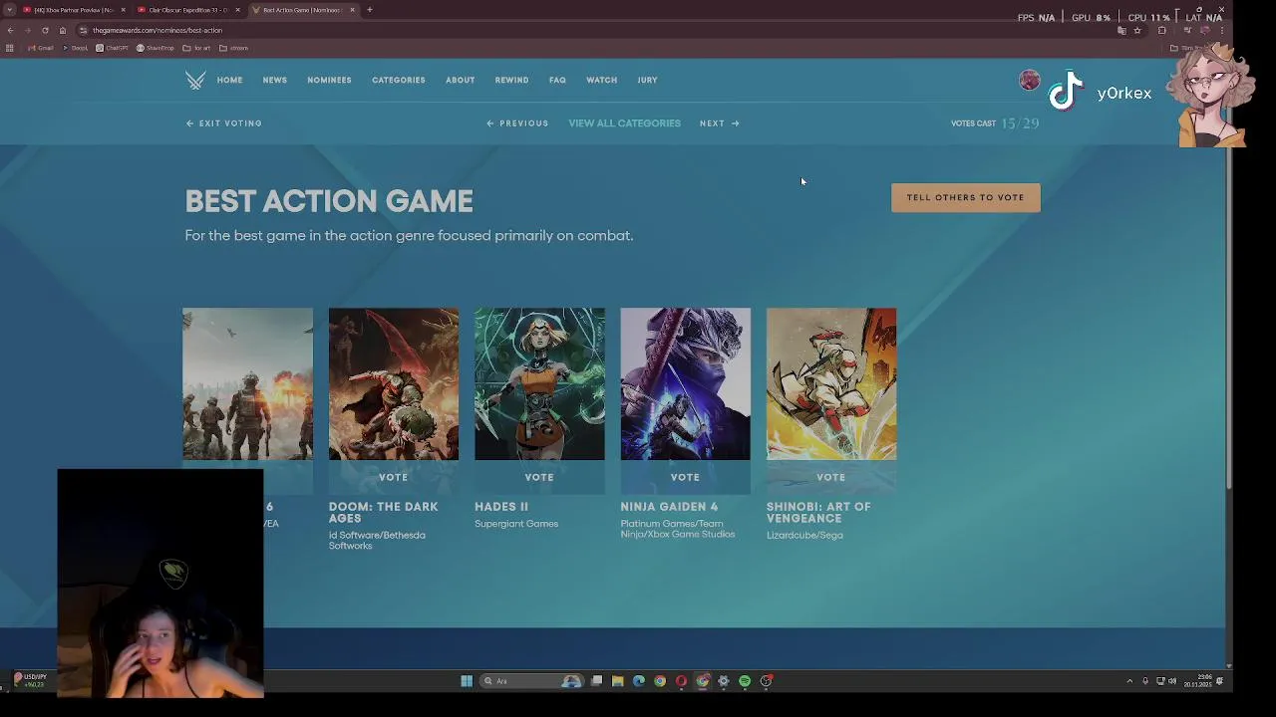Vote for Hades II
Viewport: 1276px width, 717px height.
539,477
